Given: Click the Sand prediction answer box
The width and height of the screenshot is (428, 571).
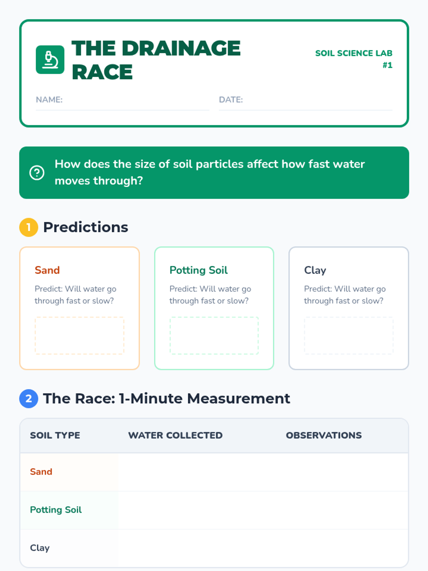Looking at the screenshot, I should pos(80,335).
